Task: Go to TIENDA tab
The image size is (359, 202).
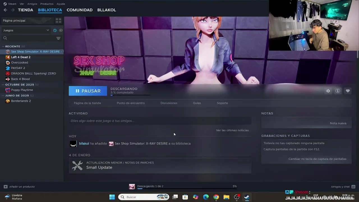Action: 26,10
